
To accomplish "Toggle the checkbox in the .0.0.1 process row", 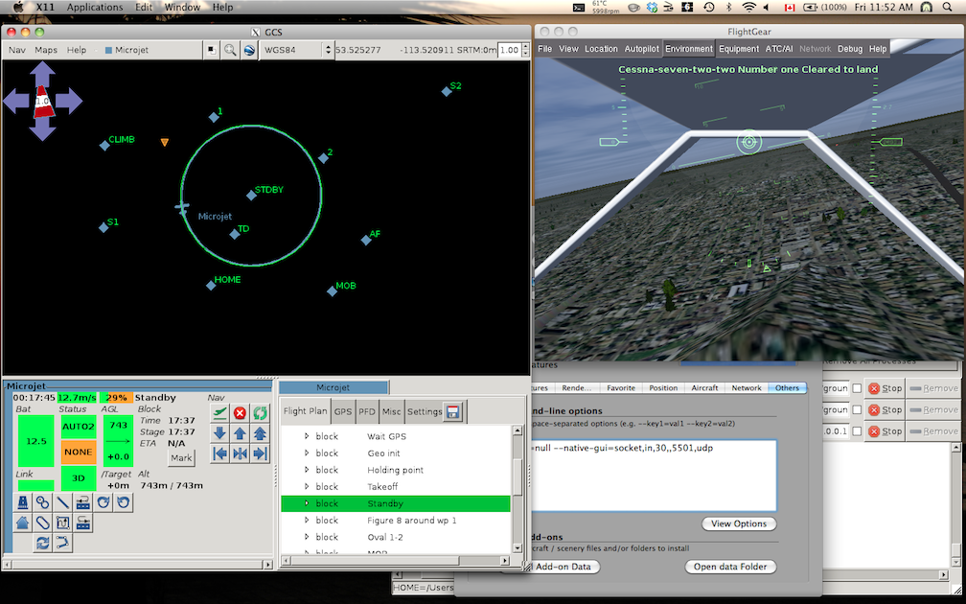I will tap(857, 431).
